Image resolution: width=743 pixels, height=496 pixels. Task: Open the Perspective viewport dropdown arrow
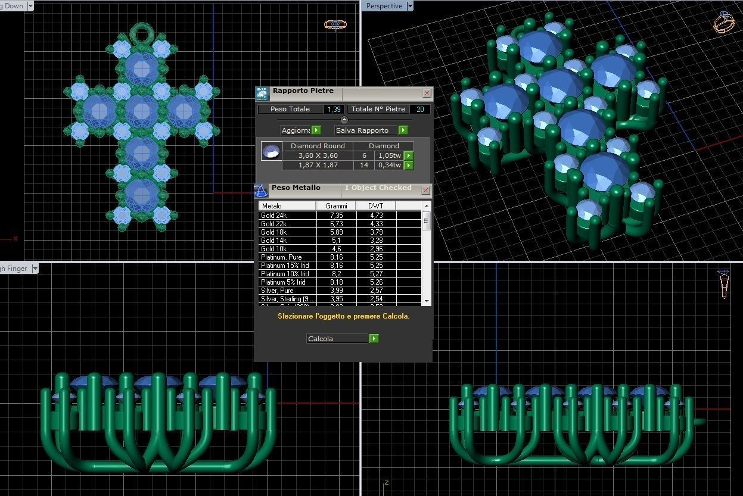[409, 6]
